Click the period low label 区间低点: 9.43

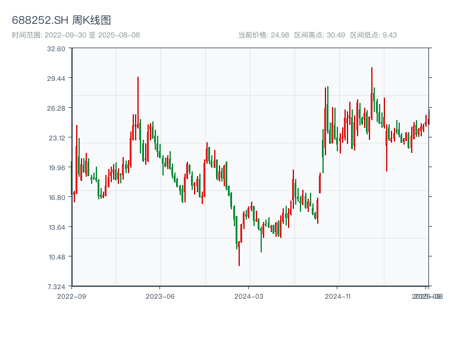coord(374,35)
